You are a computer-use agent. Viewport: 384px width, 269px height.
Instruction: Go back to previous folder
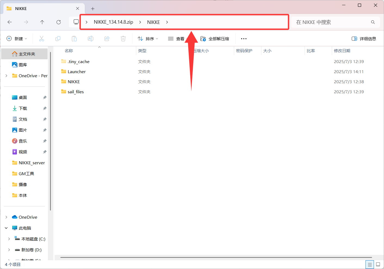(x=10, y=22)
